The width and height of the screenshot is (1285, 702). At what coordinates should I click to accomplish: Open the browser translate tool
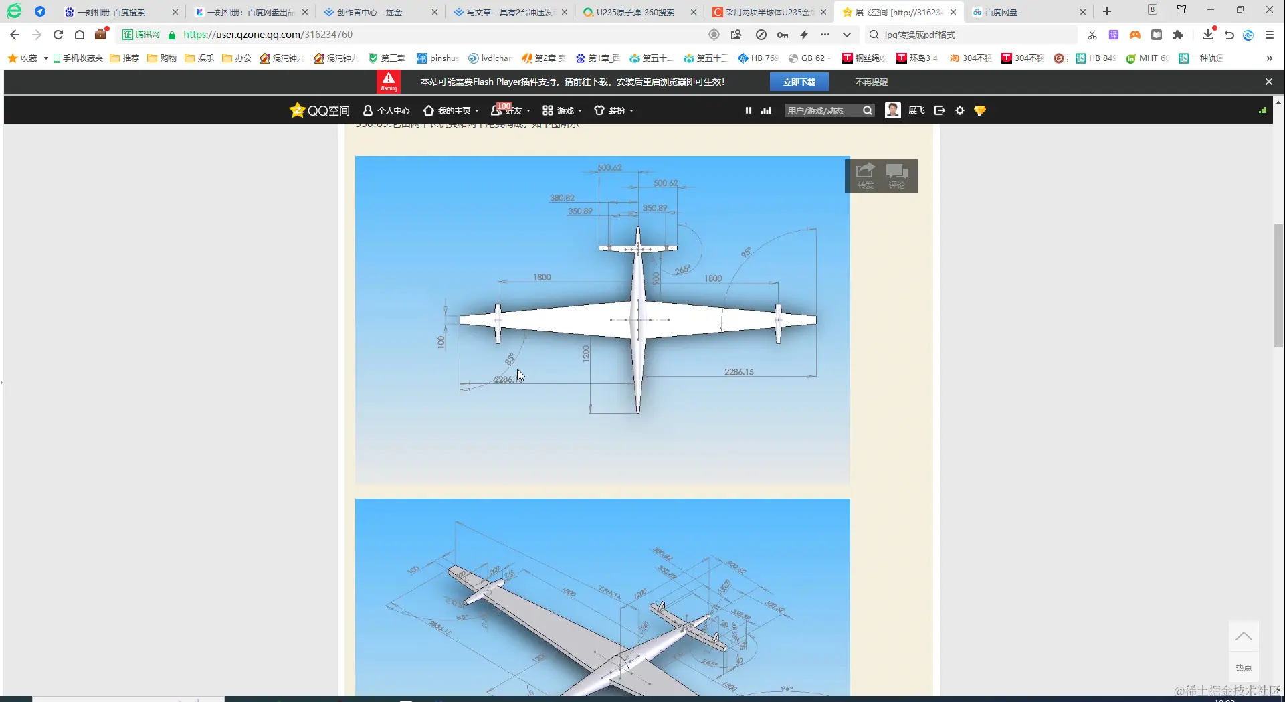click(x=1114, y=35)
